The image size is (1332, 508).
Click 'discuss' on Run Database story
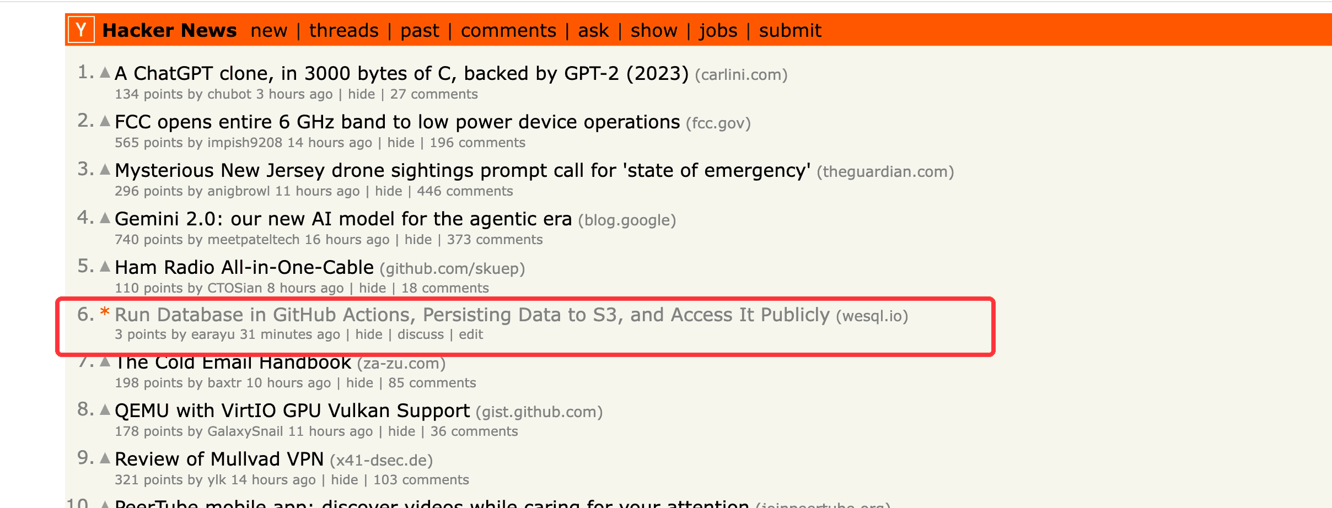[421, 334]
